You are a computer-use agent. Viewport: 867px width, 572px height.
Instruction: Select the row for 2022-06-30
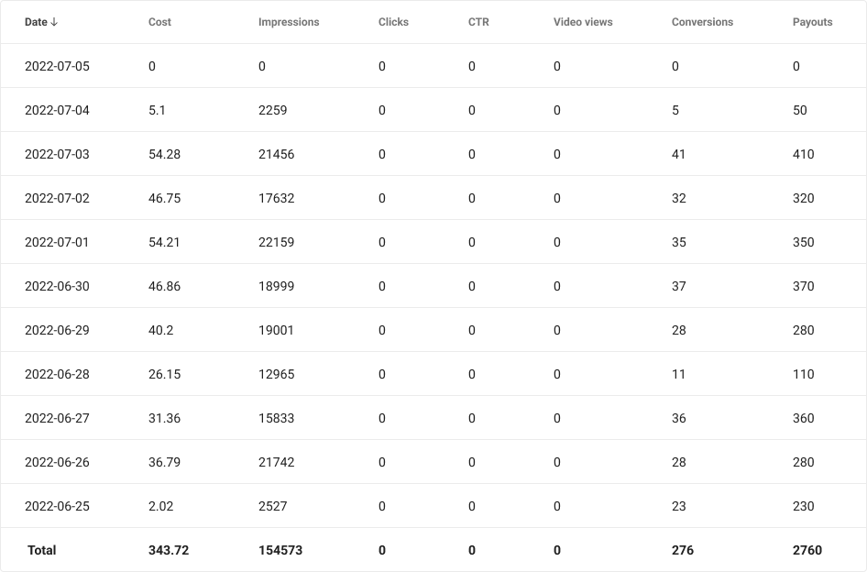point(57,286)
